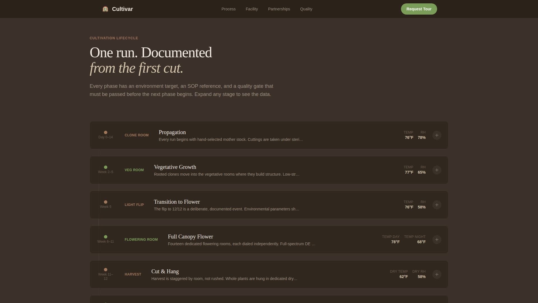Click the HARVEST phase label

click(x=133, y=274)
